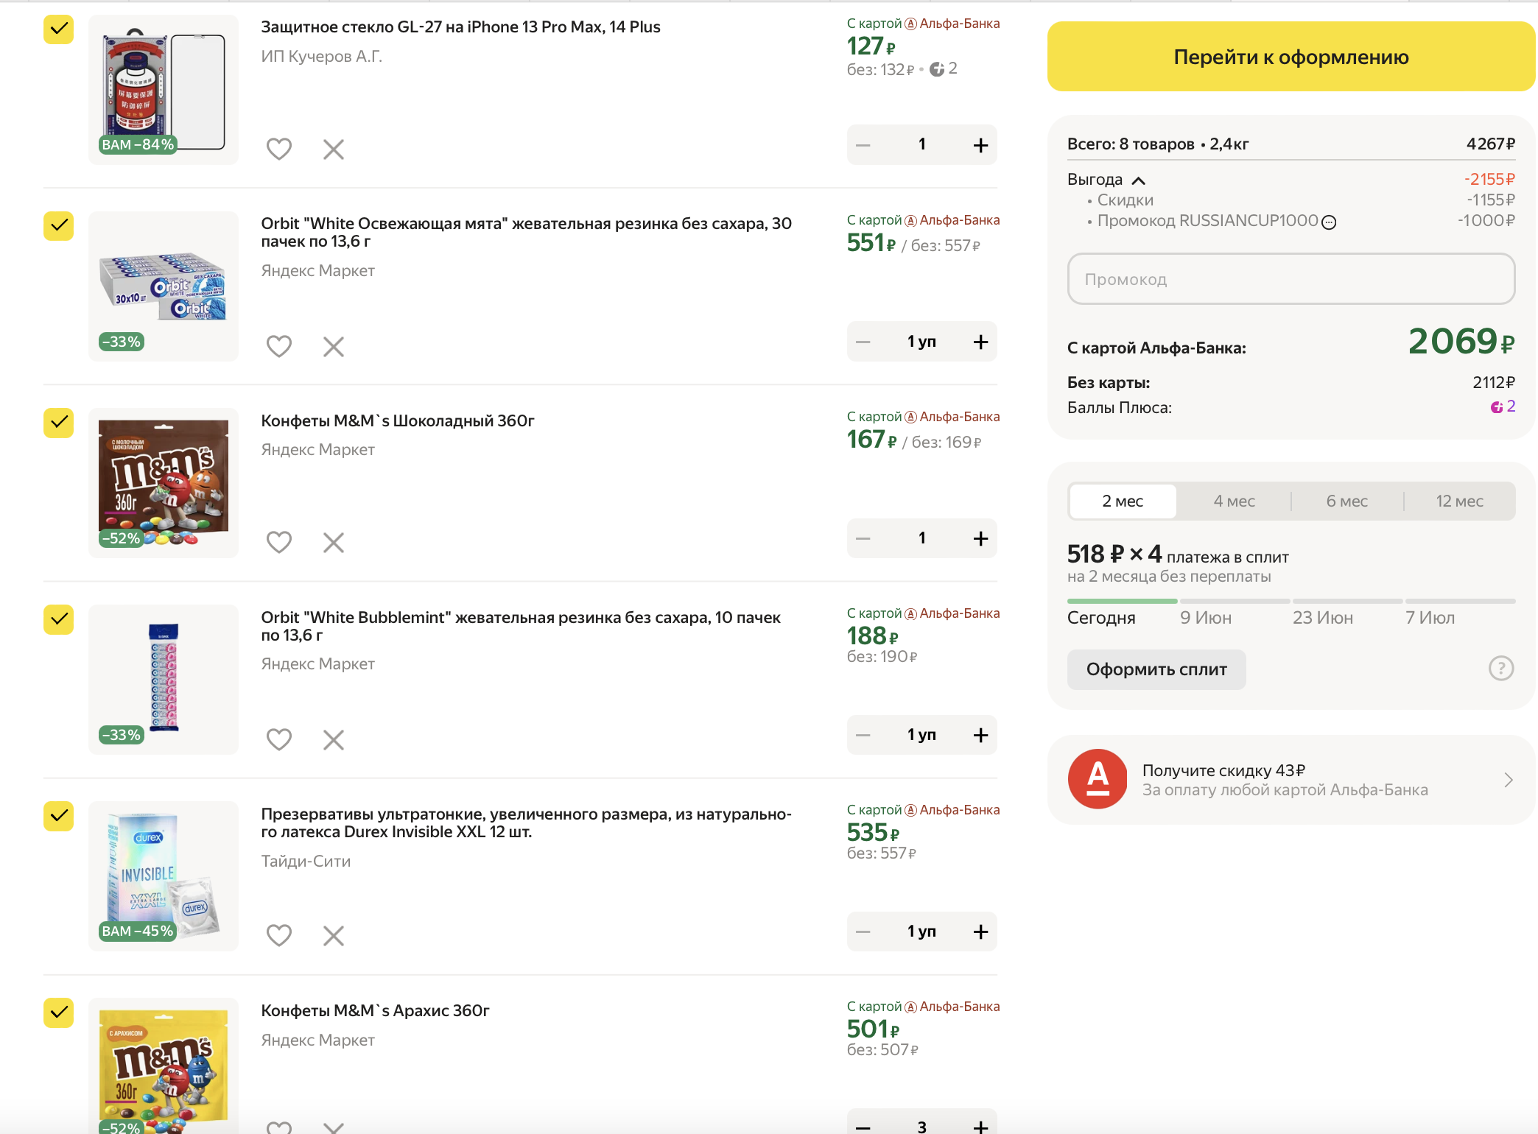Open Orbit White Освежающая мята product page
Image resolution: width=1538 pixels, height=1134 pixels.
[526, 232]
